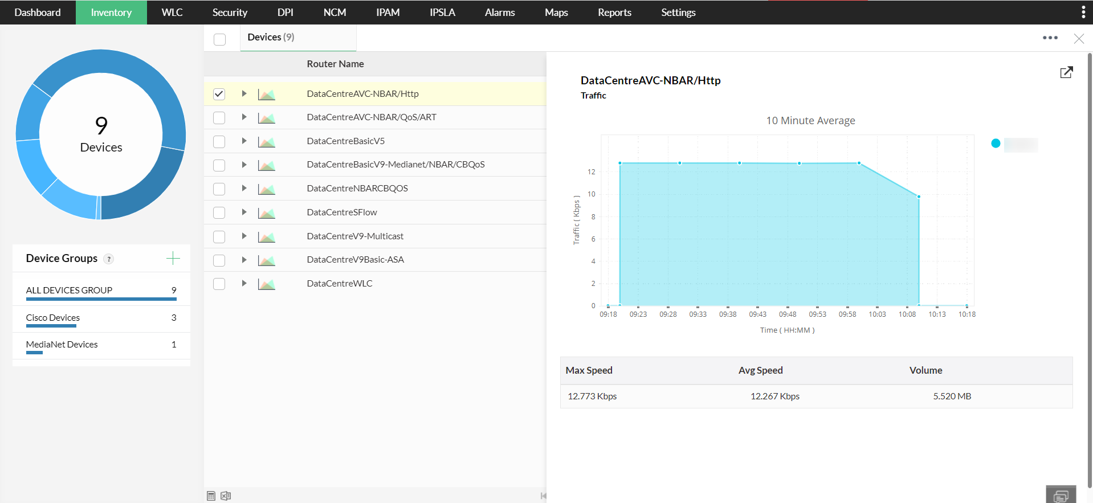Open the Reports menu
This screenshot has width=1093, height=503.
click(x=614, y=13)
